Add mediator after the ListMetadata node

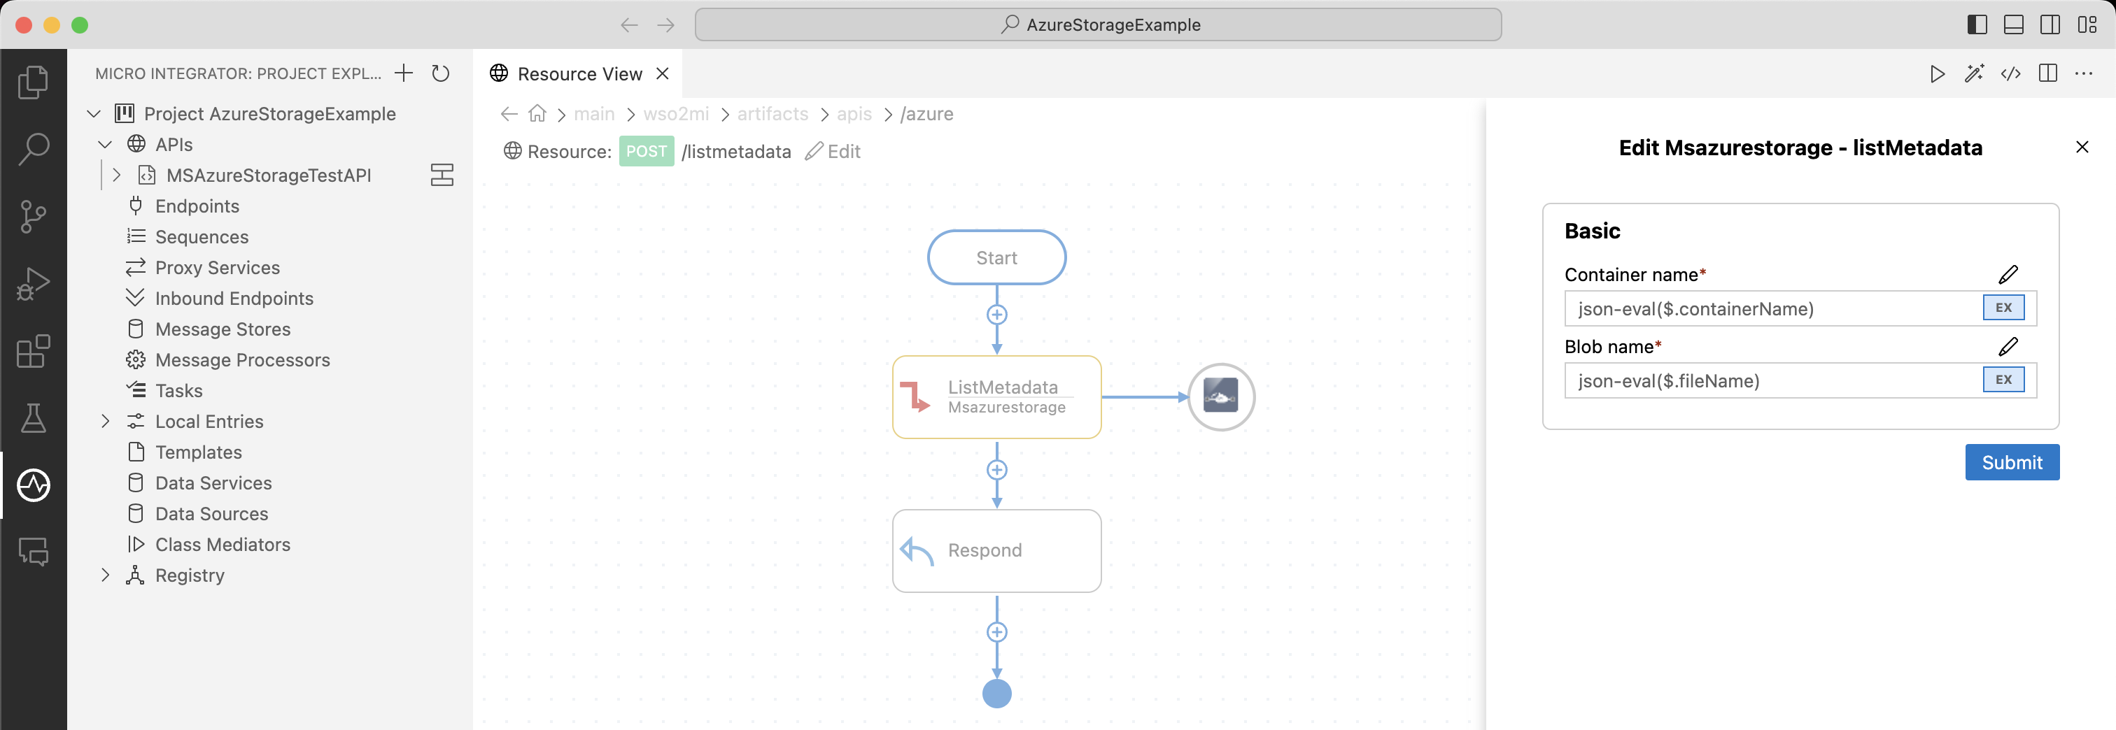[996, 470]
